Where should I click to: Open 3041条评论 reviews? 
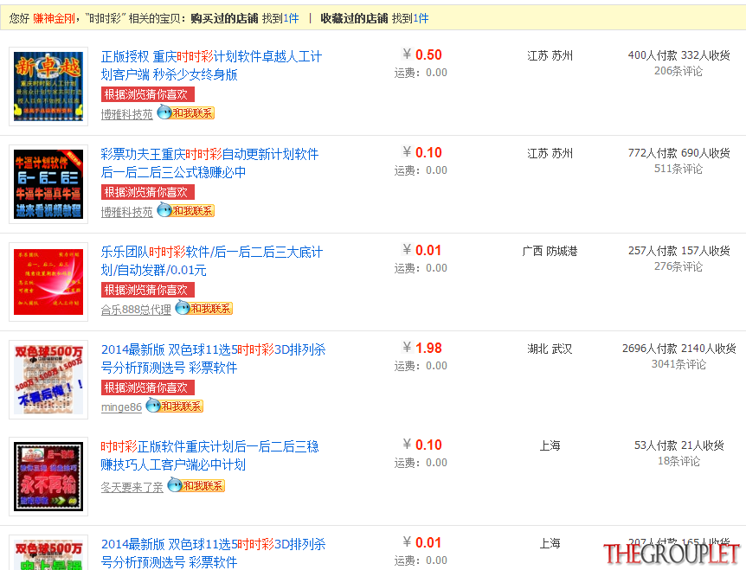(x=678, y=364)
